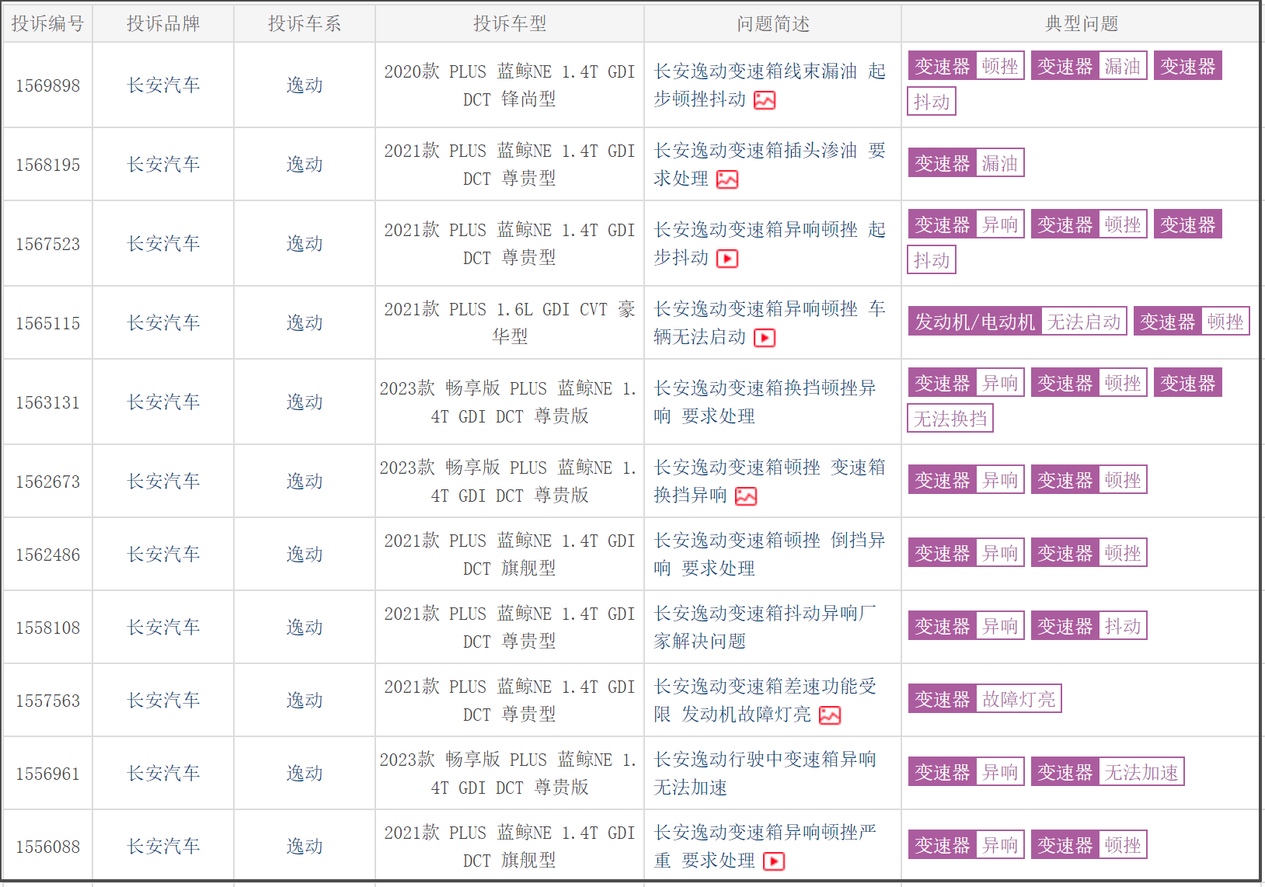This screenshot has height=887, width=1265.
Task: Click image icon in complaint 1569898 description
Action: 765,100
